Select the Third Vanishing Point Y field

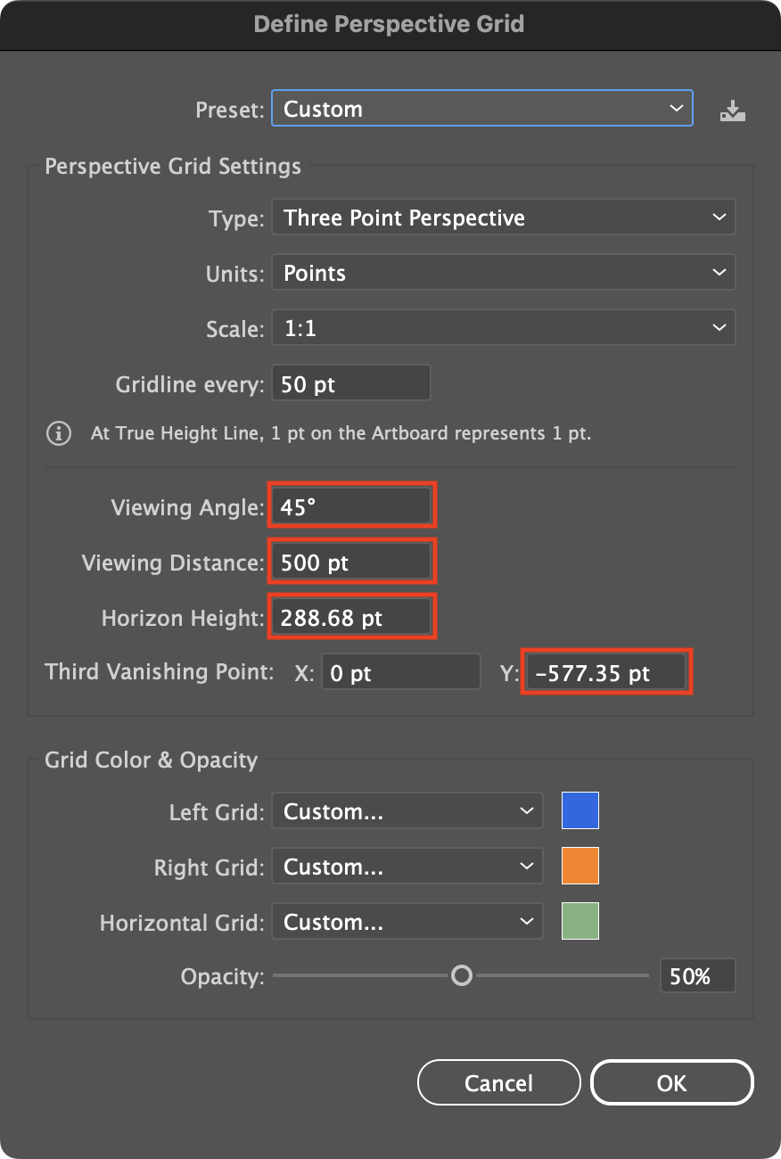point(606,672)
